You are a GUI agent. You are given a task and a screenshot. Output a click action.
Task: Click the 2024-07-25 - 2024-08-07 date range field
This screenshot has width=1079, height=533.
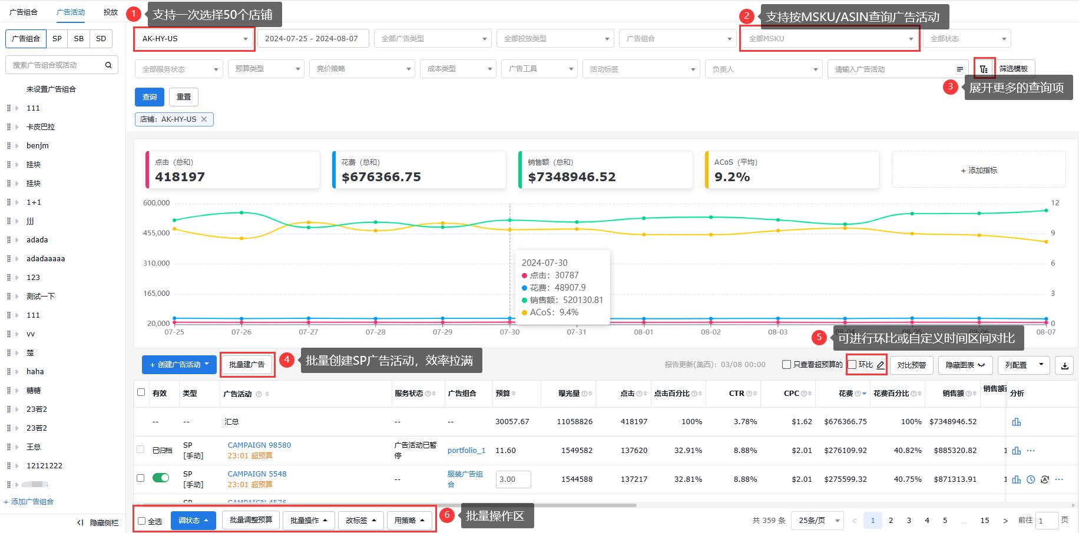tap(313, 39)
